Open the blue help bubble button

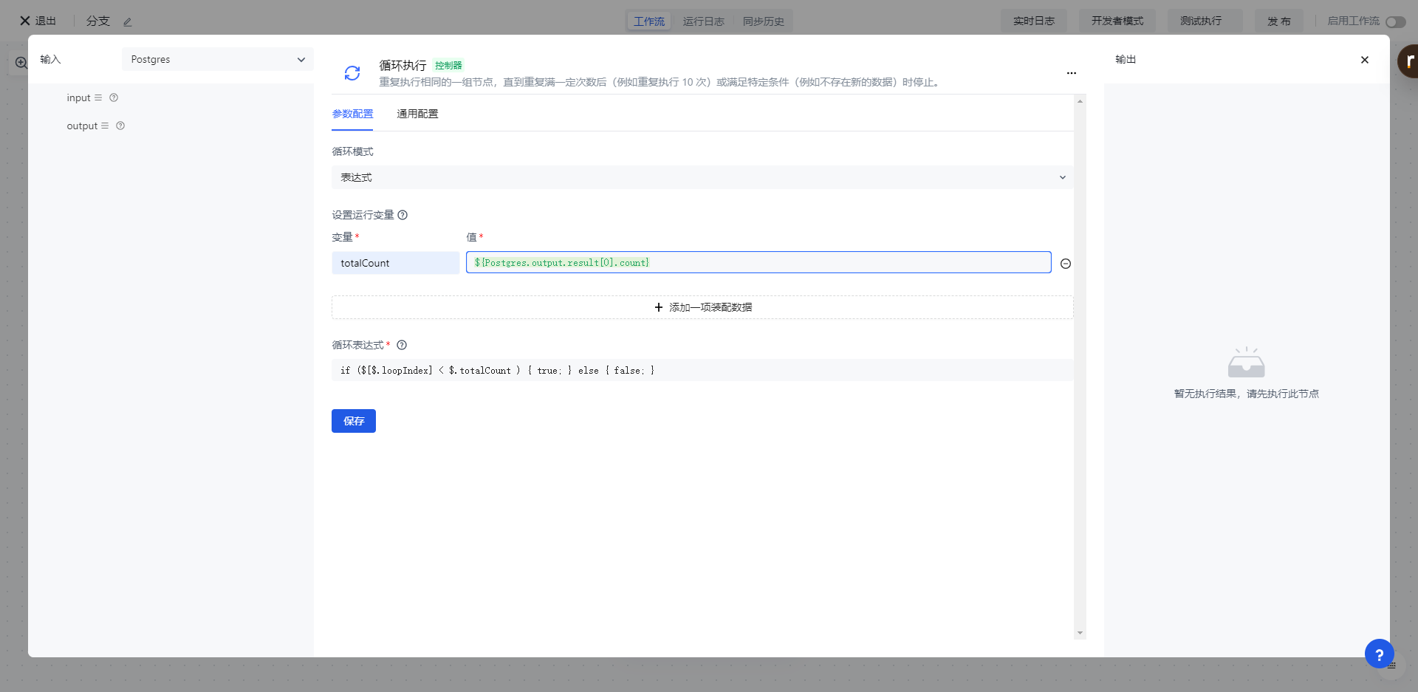[x=1379, y=654]
